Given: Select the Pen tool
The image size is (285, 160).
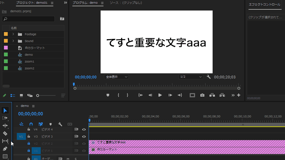Looking at the screenshot, I should click(x=5, y=149).
